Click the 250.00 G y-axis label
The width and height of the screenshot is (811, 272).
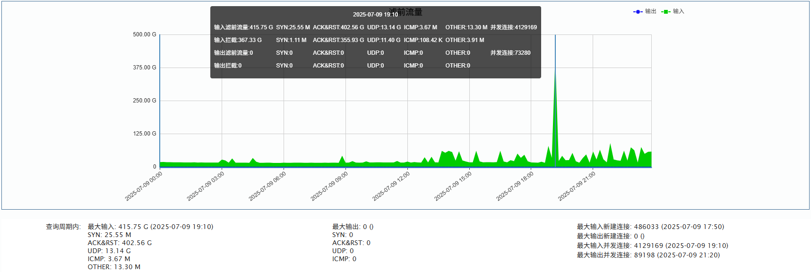click(x=144, y=101)
